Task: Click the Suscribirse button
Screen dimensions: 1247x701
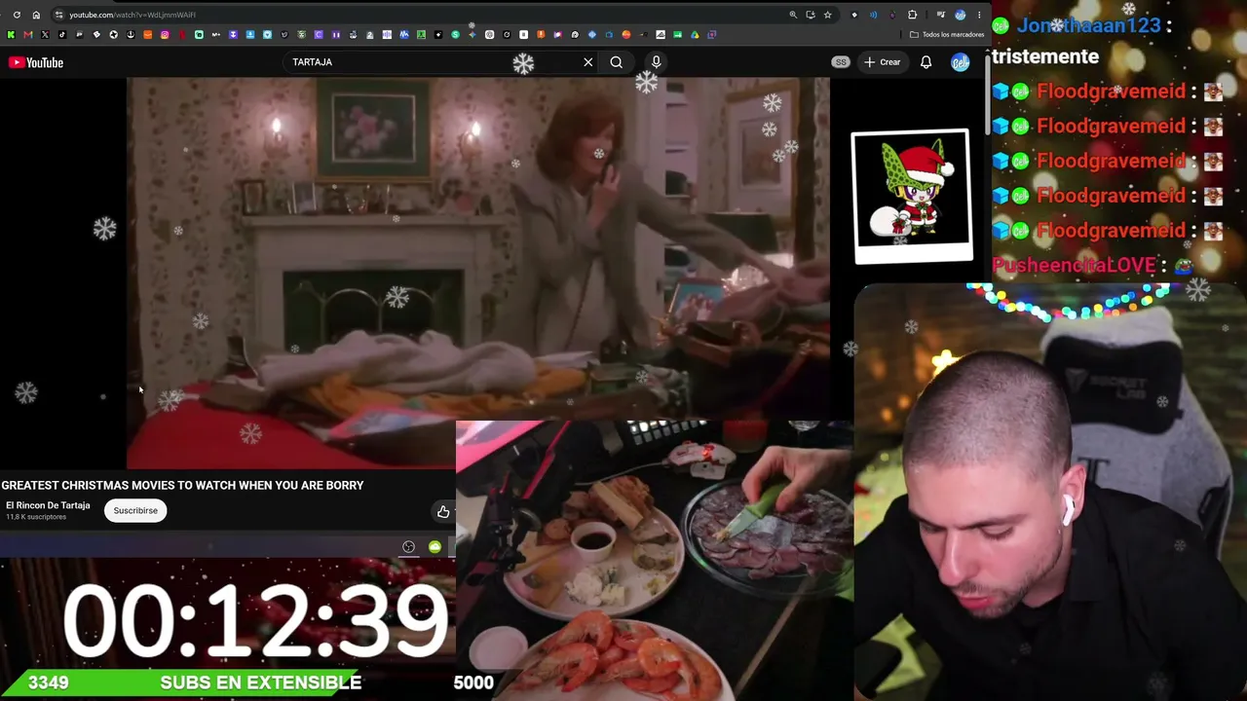Action: click(135, 510)
